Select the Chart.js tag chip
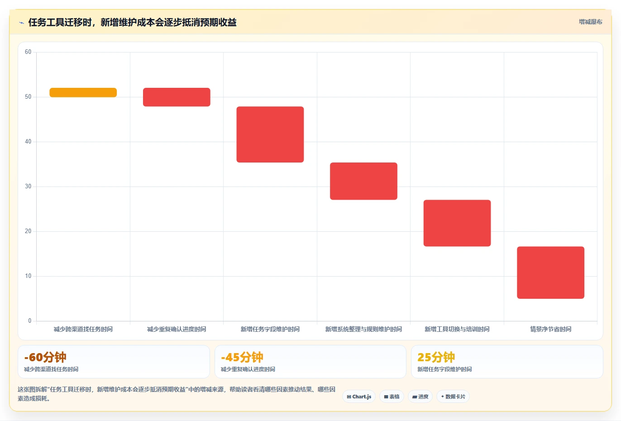Image resolution: width=621 pixels, height=421 pixels. pyautogui.click(x=359, y=397)
